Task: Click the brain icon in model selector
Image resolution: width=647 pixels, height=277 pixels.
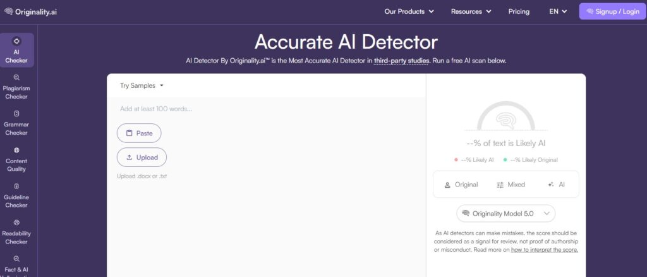Action: [x=466, y=213]
